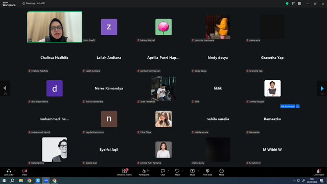
Task: Expand audio options arrow beside Join audio
Action: 14,171
